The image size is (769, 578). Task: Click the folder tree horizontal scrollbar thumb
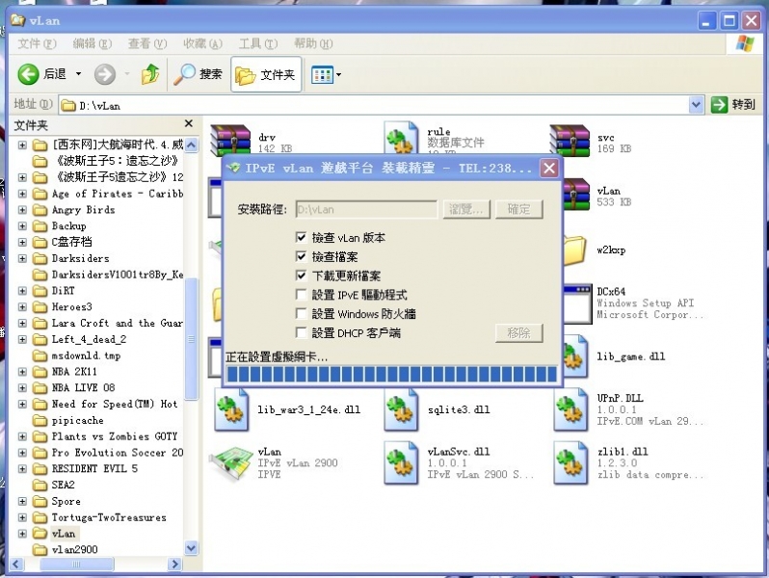[76, 564]
